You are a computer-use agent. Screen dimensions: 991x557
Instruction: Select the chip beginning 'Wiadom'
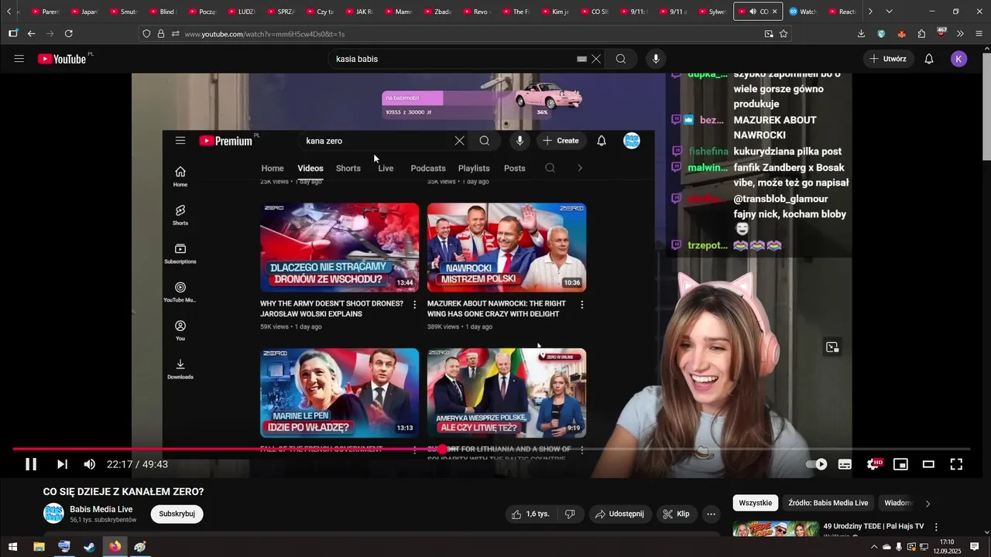(898, 503)
